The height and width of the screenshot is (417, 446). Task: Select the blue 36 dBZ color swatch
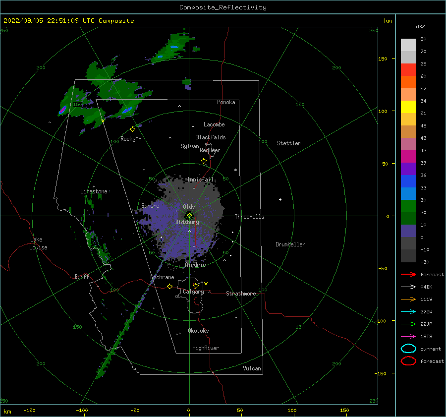pos(408,181)
